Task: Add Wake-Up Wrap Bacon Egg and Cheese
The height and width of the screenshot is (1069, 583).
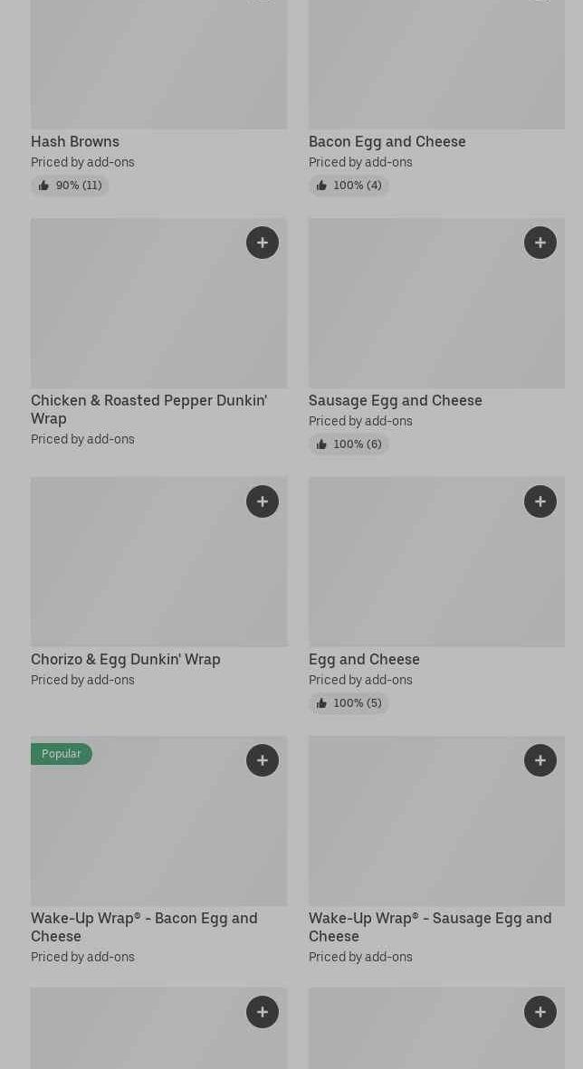Action: [263, 760]
